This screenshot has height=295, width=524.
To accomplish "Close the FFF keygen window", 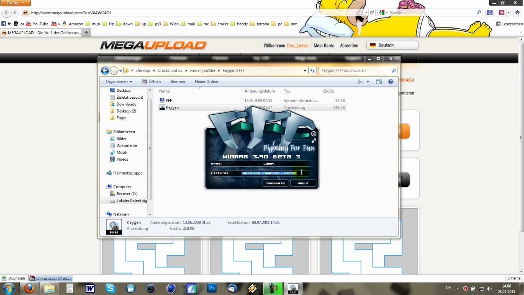I will [314, 134].
